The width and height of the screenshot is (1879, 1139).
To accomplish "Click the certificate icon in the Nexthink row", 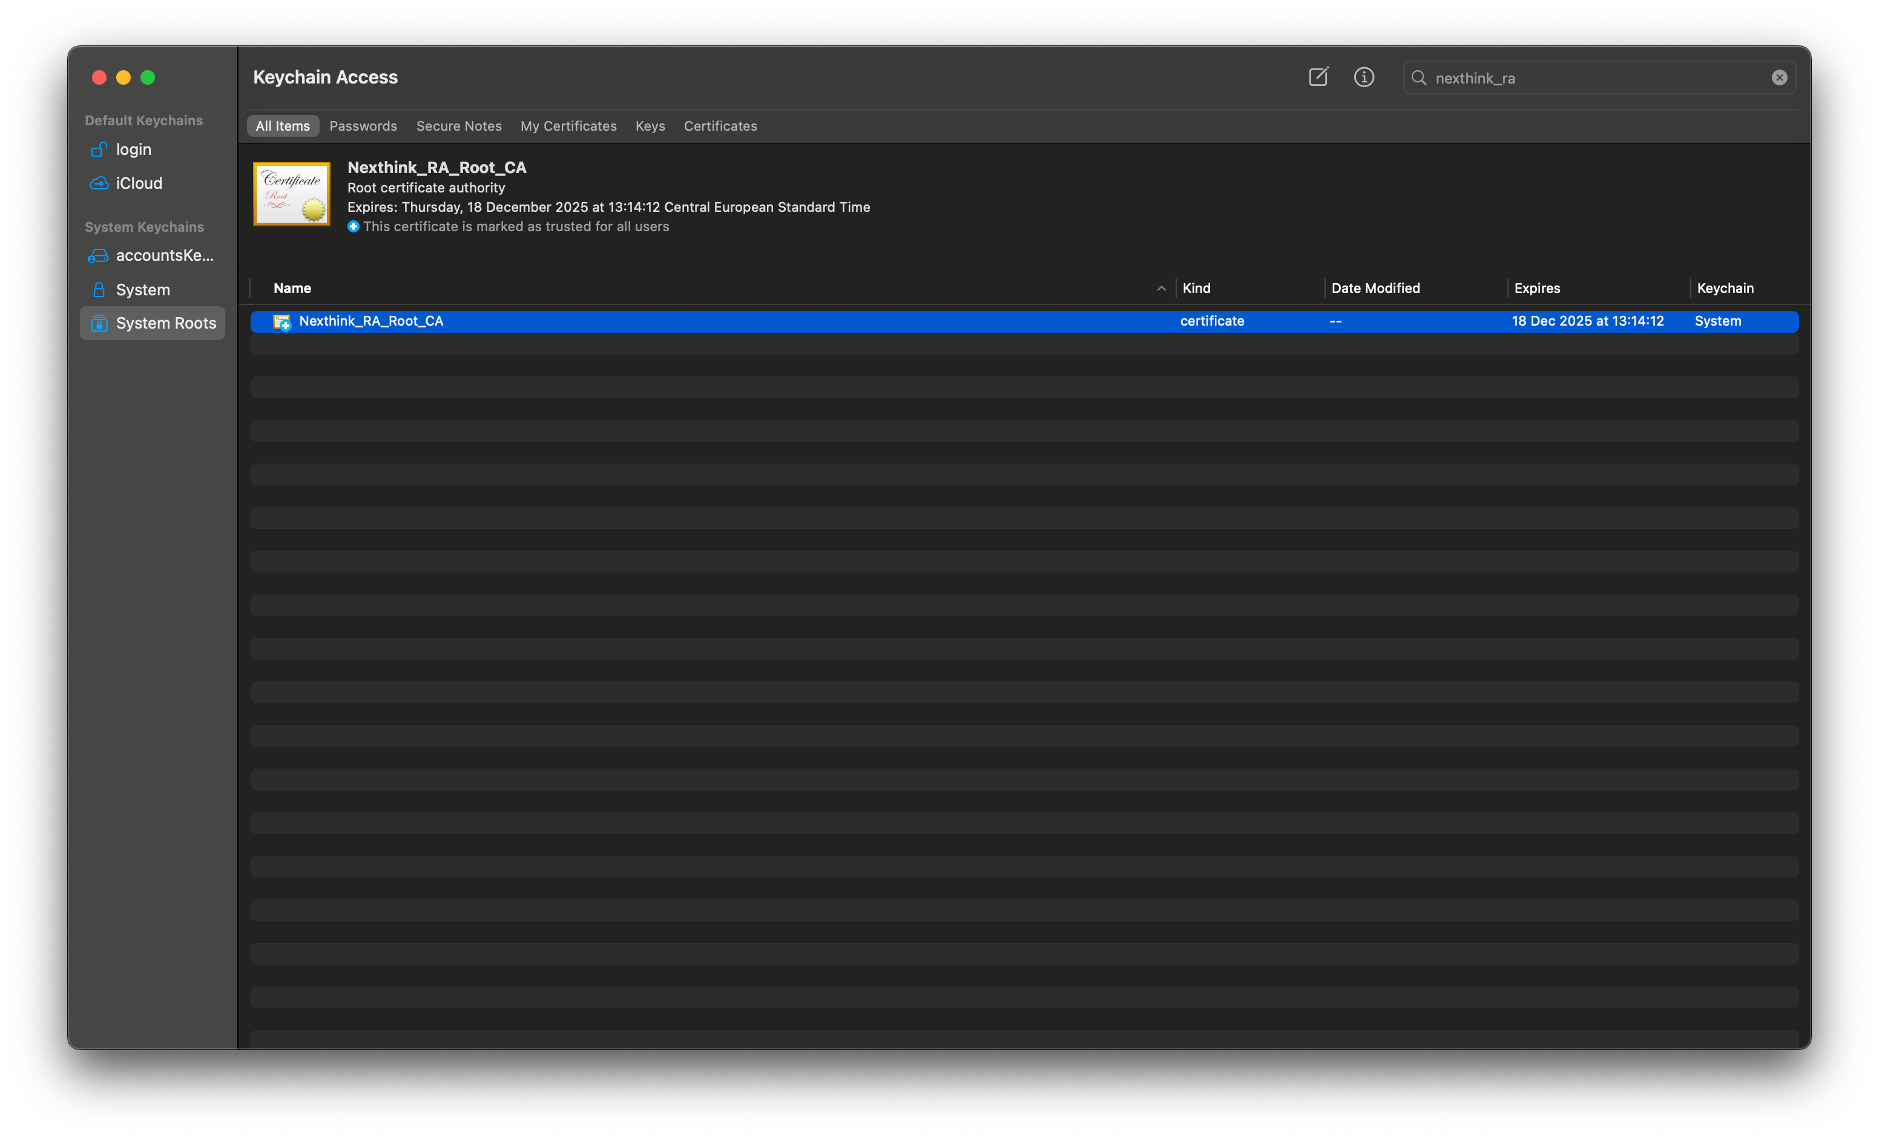I will coord(281,322).
